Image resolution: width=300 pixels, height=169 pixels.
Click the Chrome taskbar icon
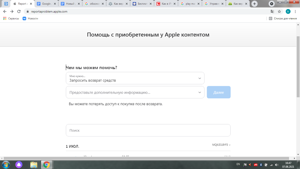[46, 164]
